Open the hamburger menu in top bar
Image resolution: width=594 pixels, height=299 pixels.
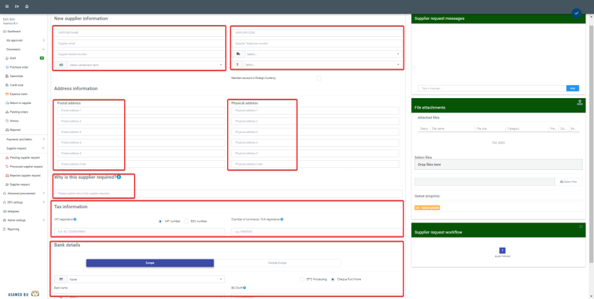tap(7, 6)
